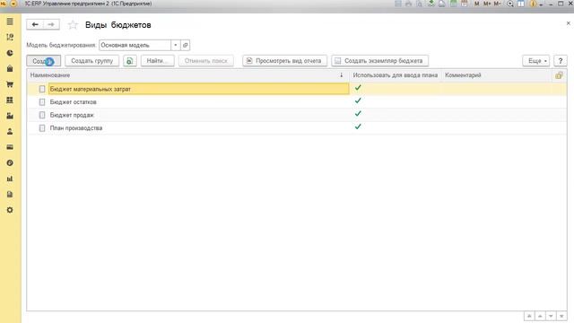Jump to the last list row arrow
574x323 pixels.
coord(561,316)
